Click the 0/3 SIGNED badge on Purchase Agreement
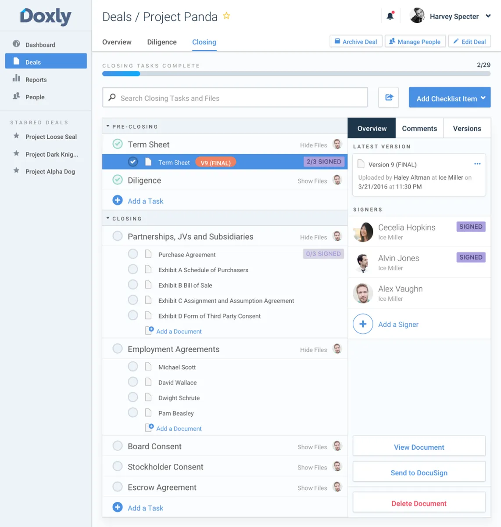This screenshot has width=501, height=527. click(x=323, y=254)
